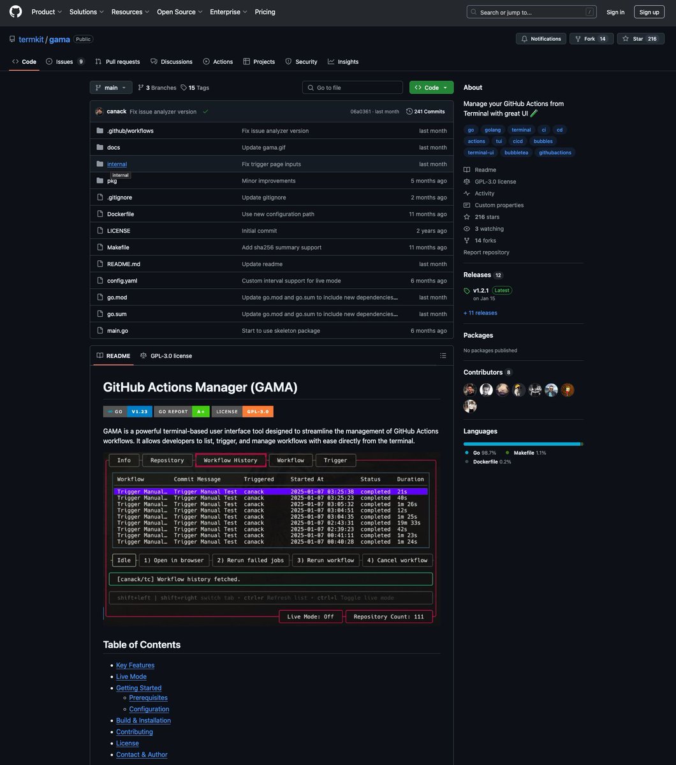View the 3 Branches link

[x=157, y=87]
